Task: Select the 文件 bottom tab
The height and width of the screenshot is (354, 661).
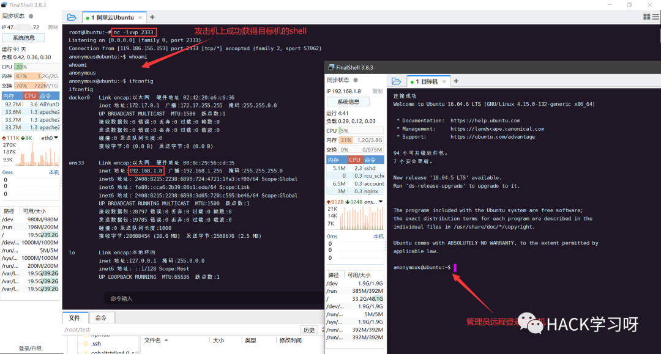Action: click(x=75, y=318)
